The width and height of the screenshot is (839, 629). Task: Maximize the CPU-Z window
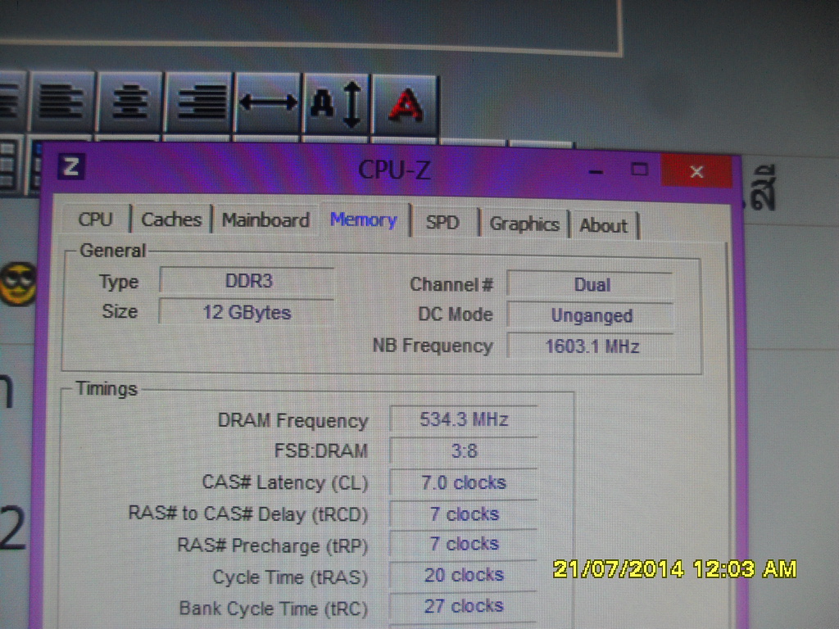[639, 170]
